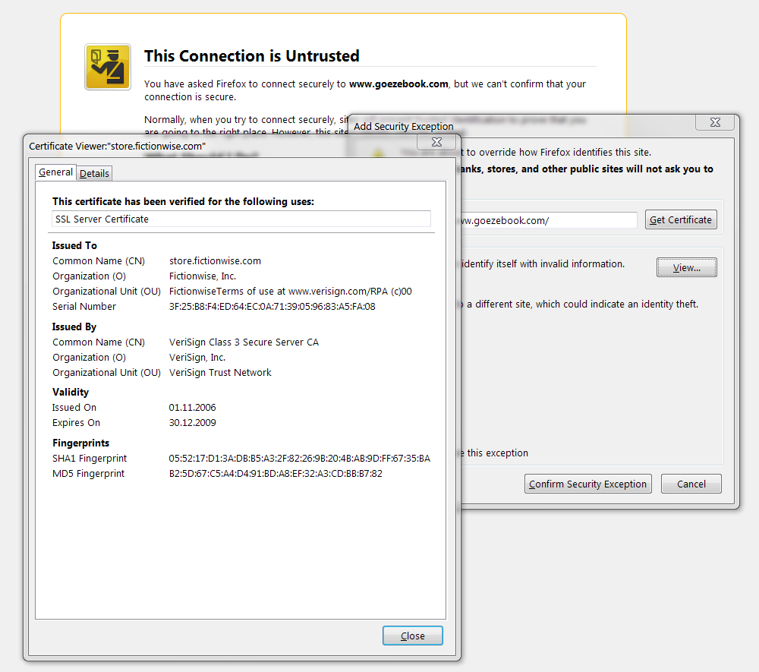
Task: Click the issuer organization VeriSign, Inc.
Action: [197, 358]
